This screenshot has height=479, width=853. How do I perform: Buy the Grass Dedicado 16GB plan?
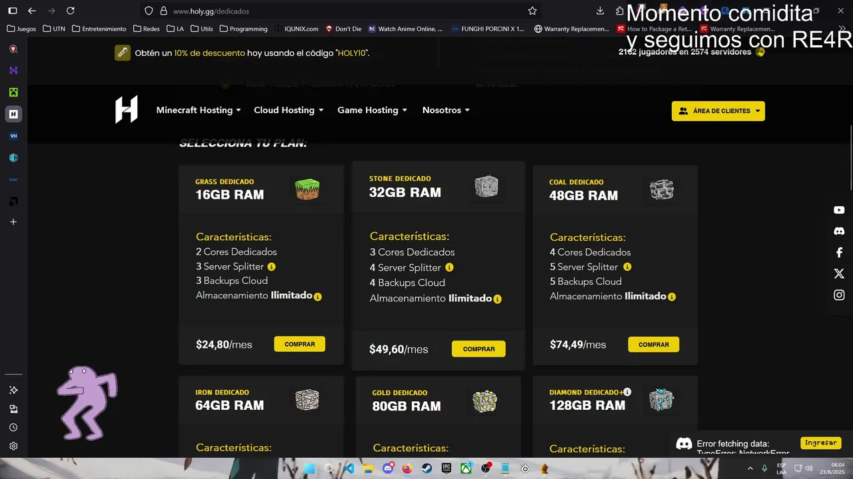[x=299, y=344]
